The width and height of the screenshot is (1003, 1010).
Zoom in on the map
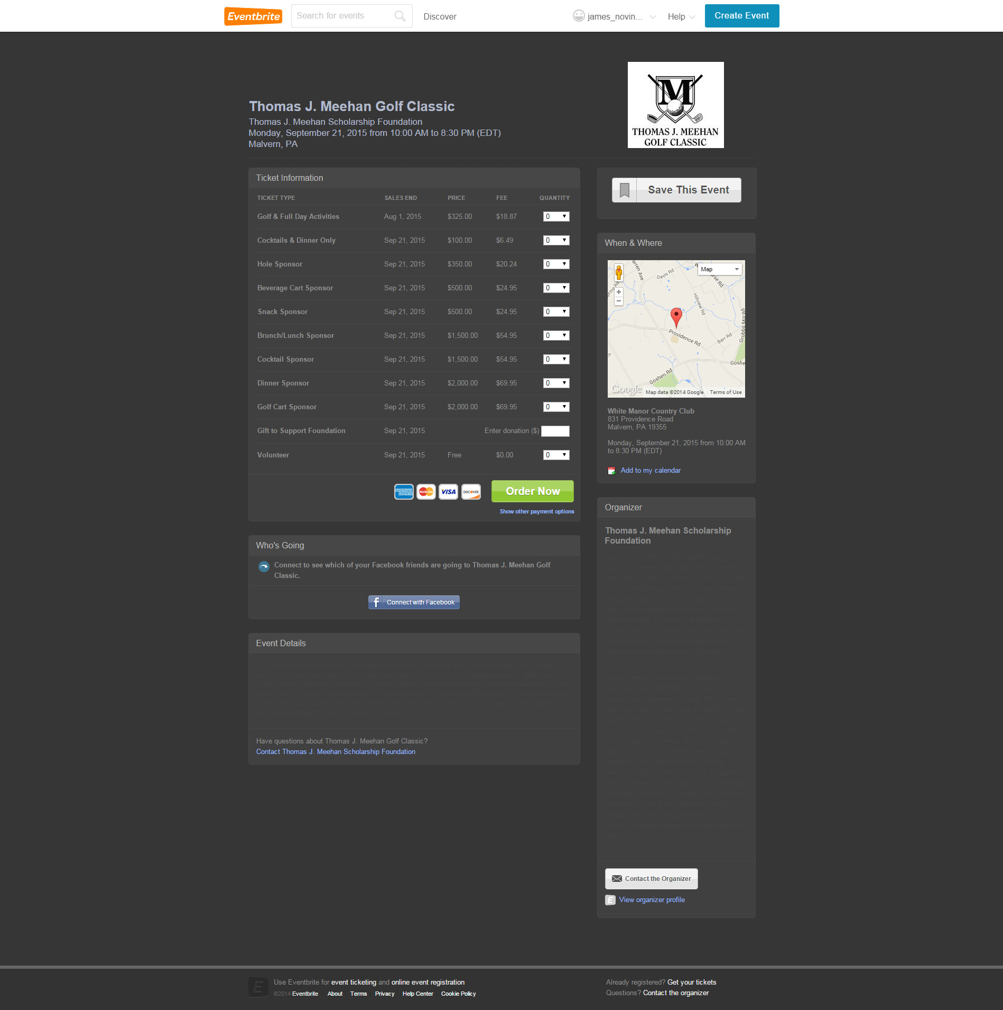pyautogui.click(x=619, y=292)
